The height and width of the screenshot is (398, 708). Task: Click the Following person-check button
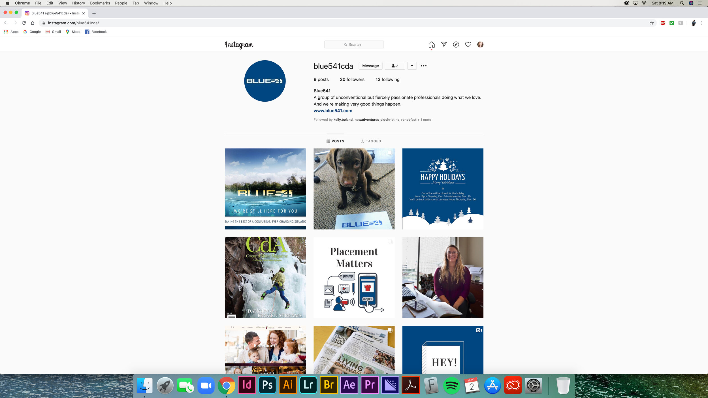point(395,66)
